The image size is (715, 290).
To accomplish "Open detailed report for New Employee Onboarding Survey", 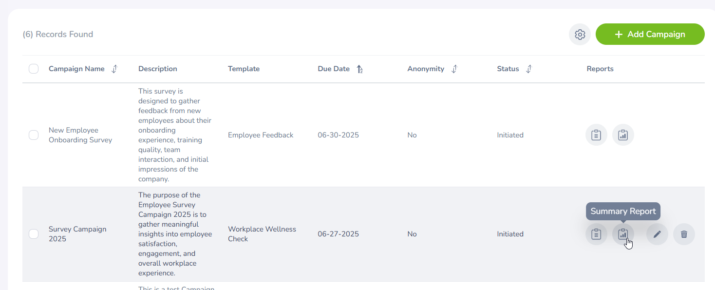I will [x=596, y=135].
